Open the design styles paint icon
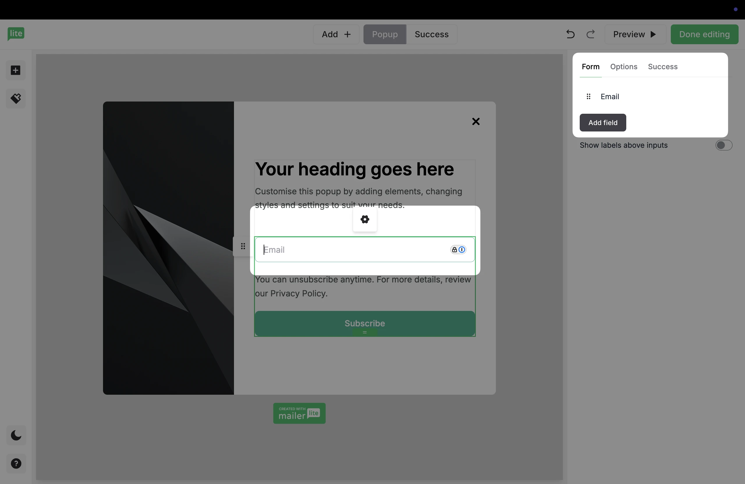This screenshot has width=745, height=484. (16, 99)
